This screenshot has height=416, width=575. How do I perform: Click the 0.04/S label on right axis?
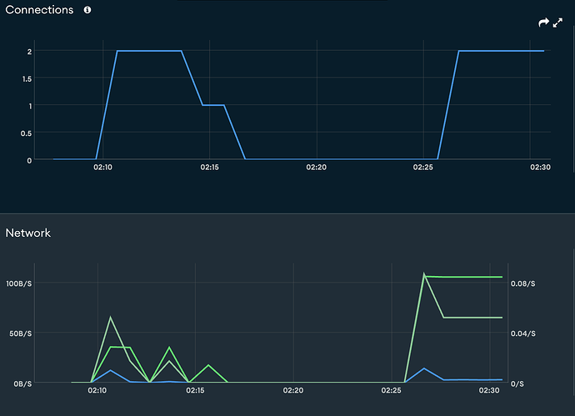point(524,333)
